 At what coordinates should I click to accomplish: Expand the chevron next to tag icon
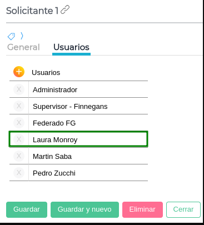[x=22, y=36]
